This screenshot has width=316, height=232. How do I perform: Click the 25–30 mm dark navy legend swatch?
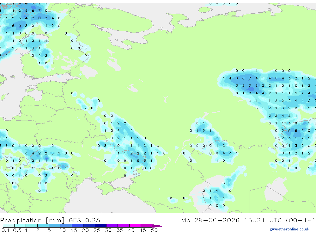tap(100, 226)
